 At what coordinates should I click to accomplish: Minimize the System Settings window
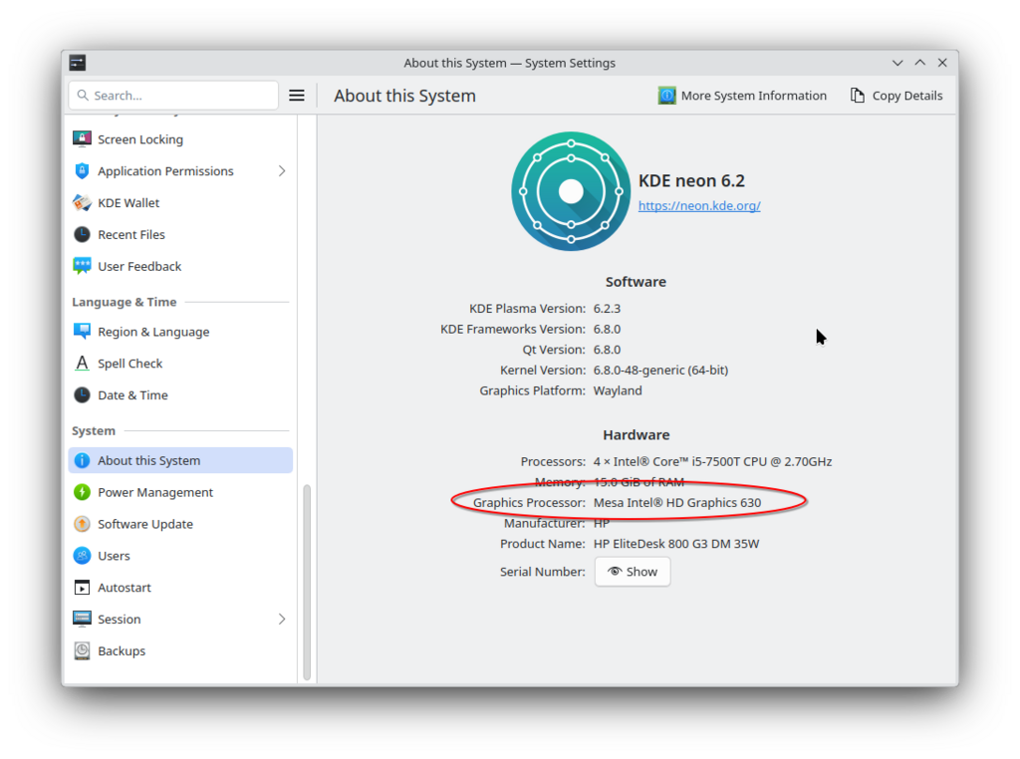(x=897, y=63)
